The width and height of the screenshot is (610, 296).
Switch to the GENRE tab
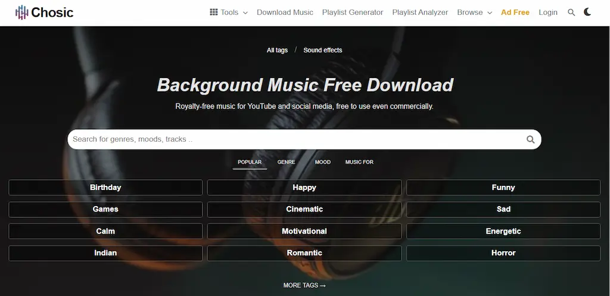point(286,162)
